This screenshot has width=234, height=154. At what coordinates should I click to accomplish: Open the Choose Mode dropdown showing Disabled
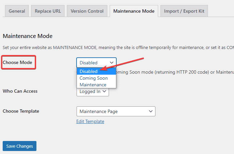(x=96, y=63)
